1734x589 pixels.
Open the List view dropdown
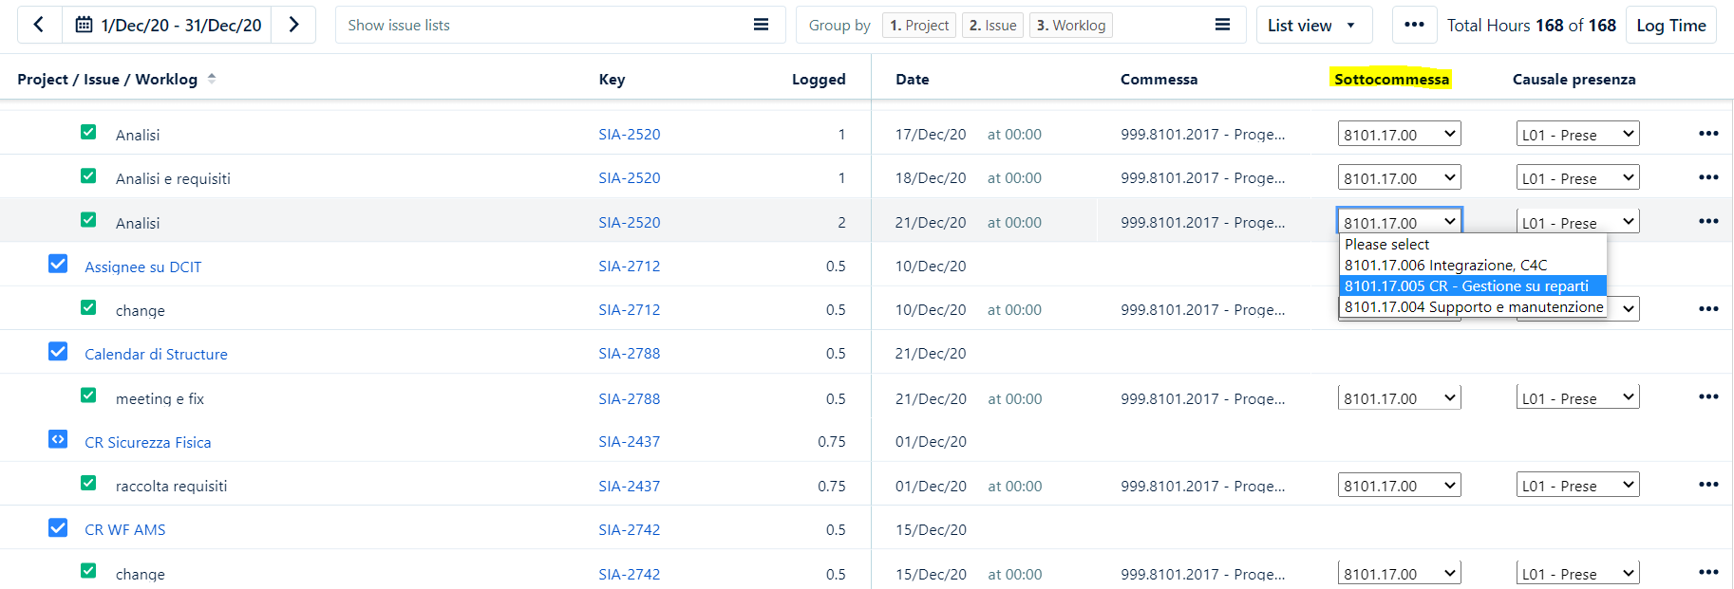point(1312,25)
